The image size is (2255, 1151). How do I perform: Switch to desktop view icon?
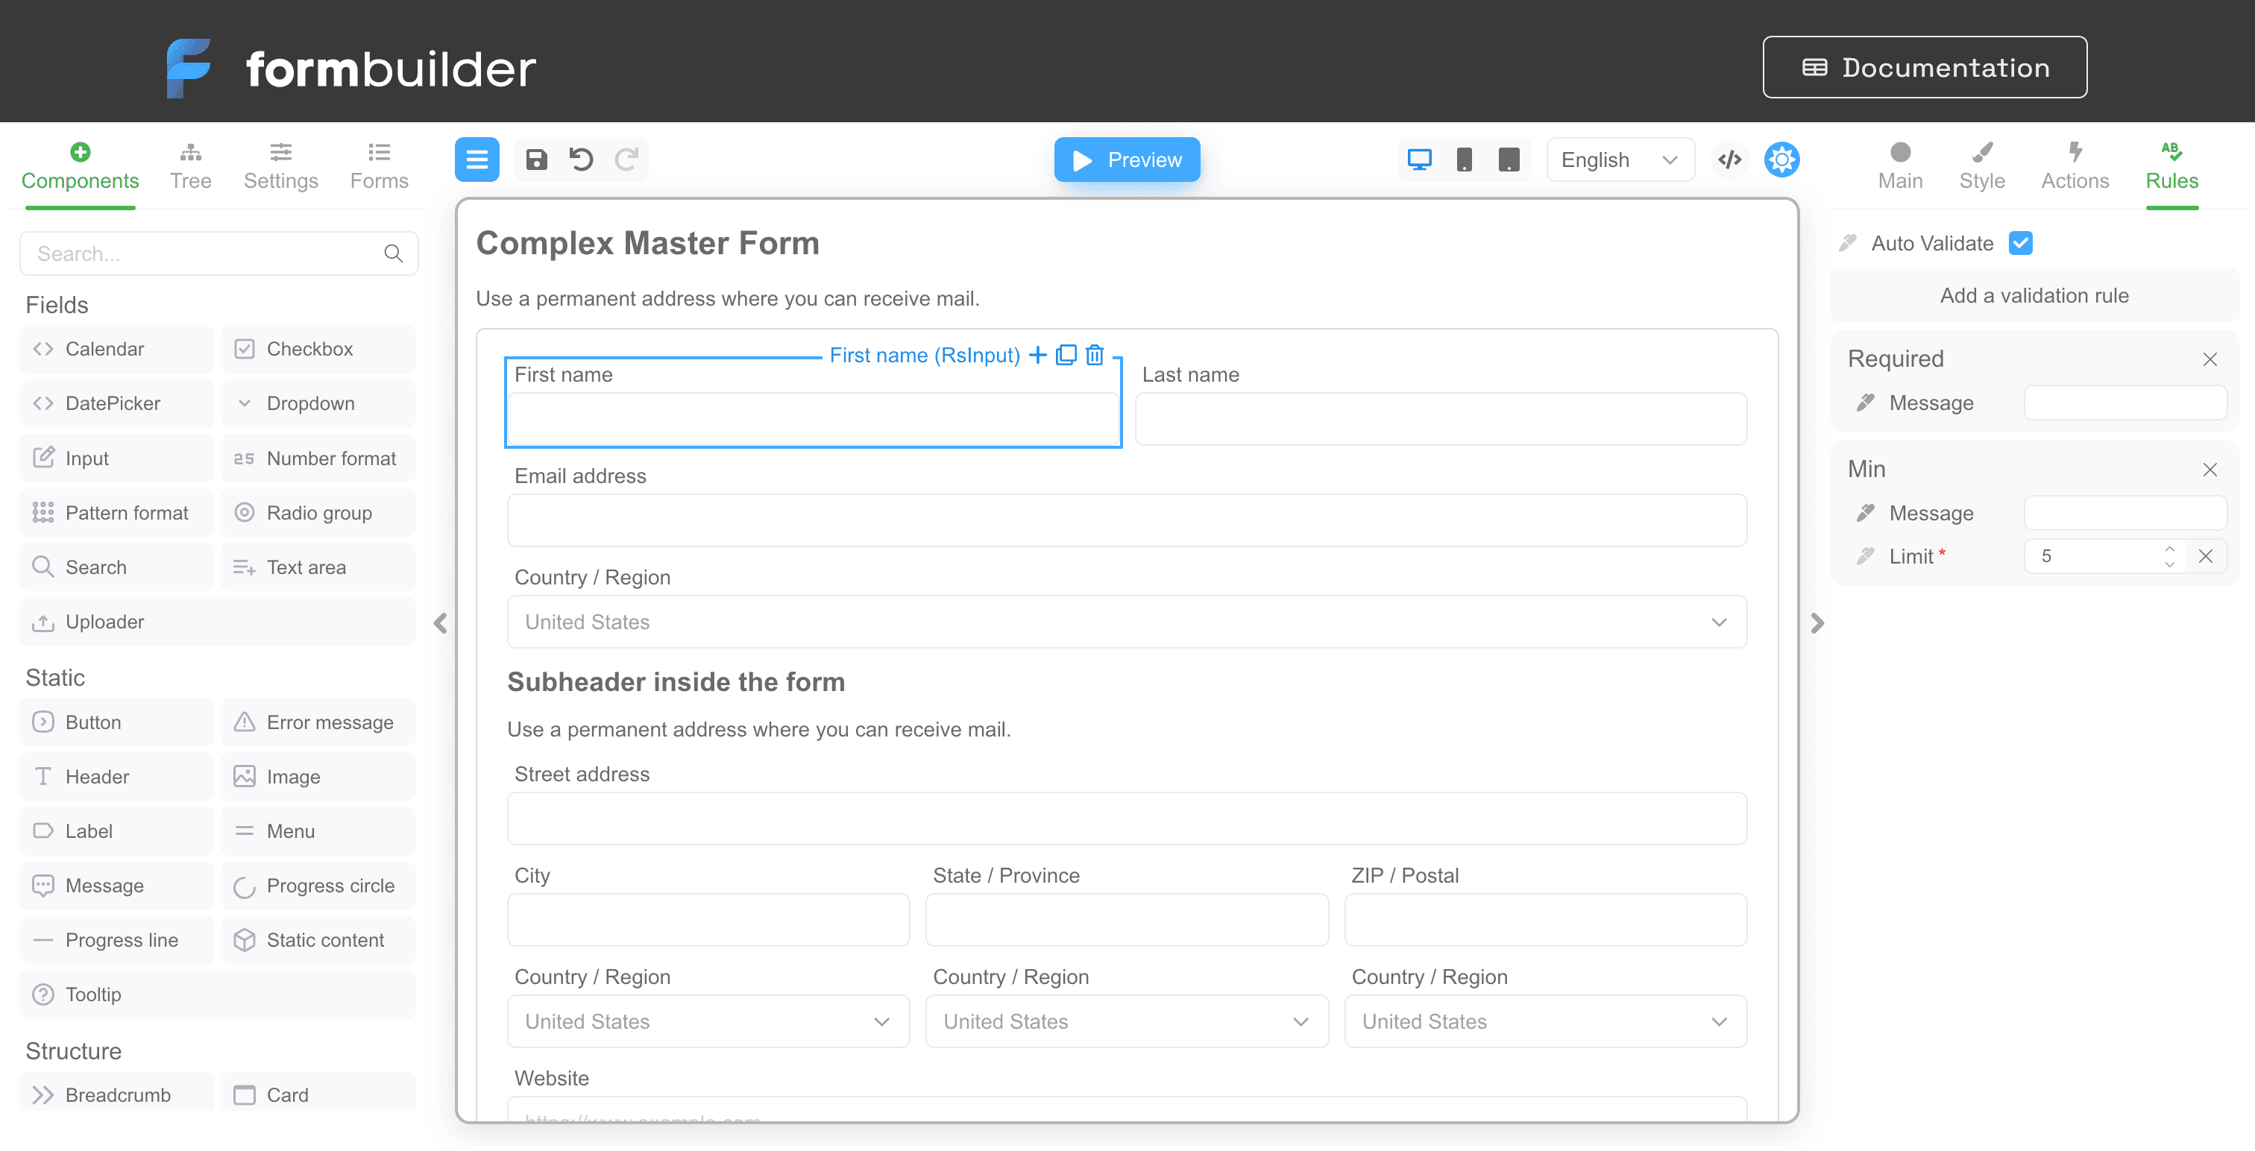(1419, 160)
